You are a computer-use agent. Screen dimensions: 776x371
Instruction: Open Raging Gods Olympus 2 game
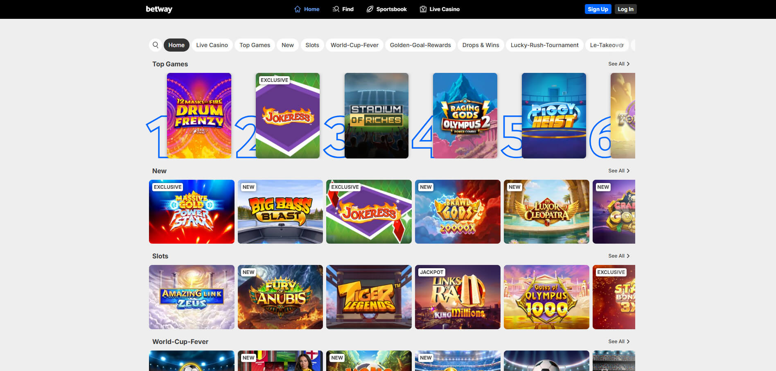click(465, 115)
